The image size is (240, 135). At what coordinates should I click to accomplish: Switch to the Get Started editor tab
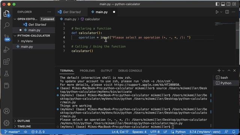tap(72, 12)
